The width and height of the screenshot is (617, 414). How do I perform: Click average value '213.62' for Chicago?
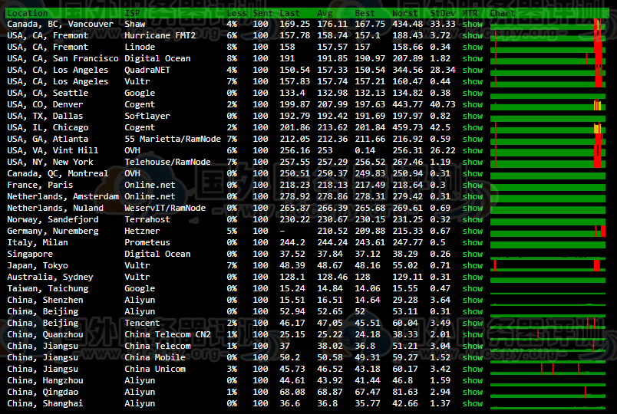tap(332, 127)
